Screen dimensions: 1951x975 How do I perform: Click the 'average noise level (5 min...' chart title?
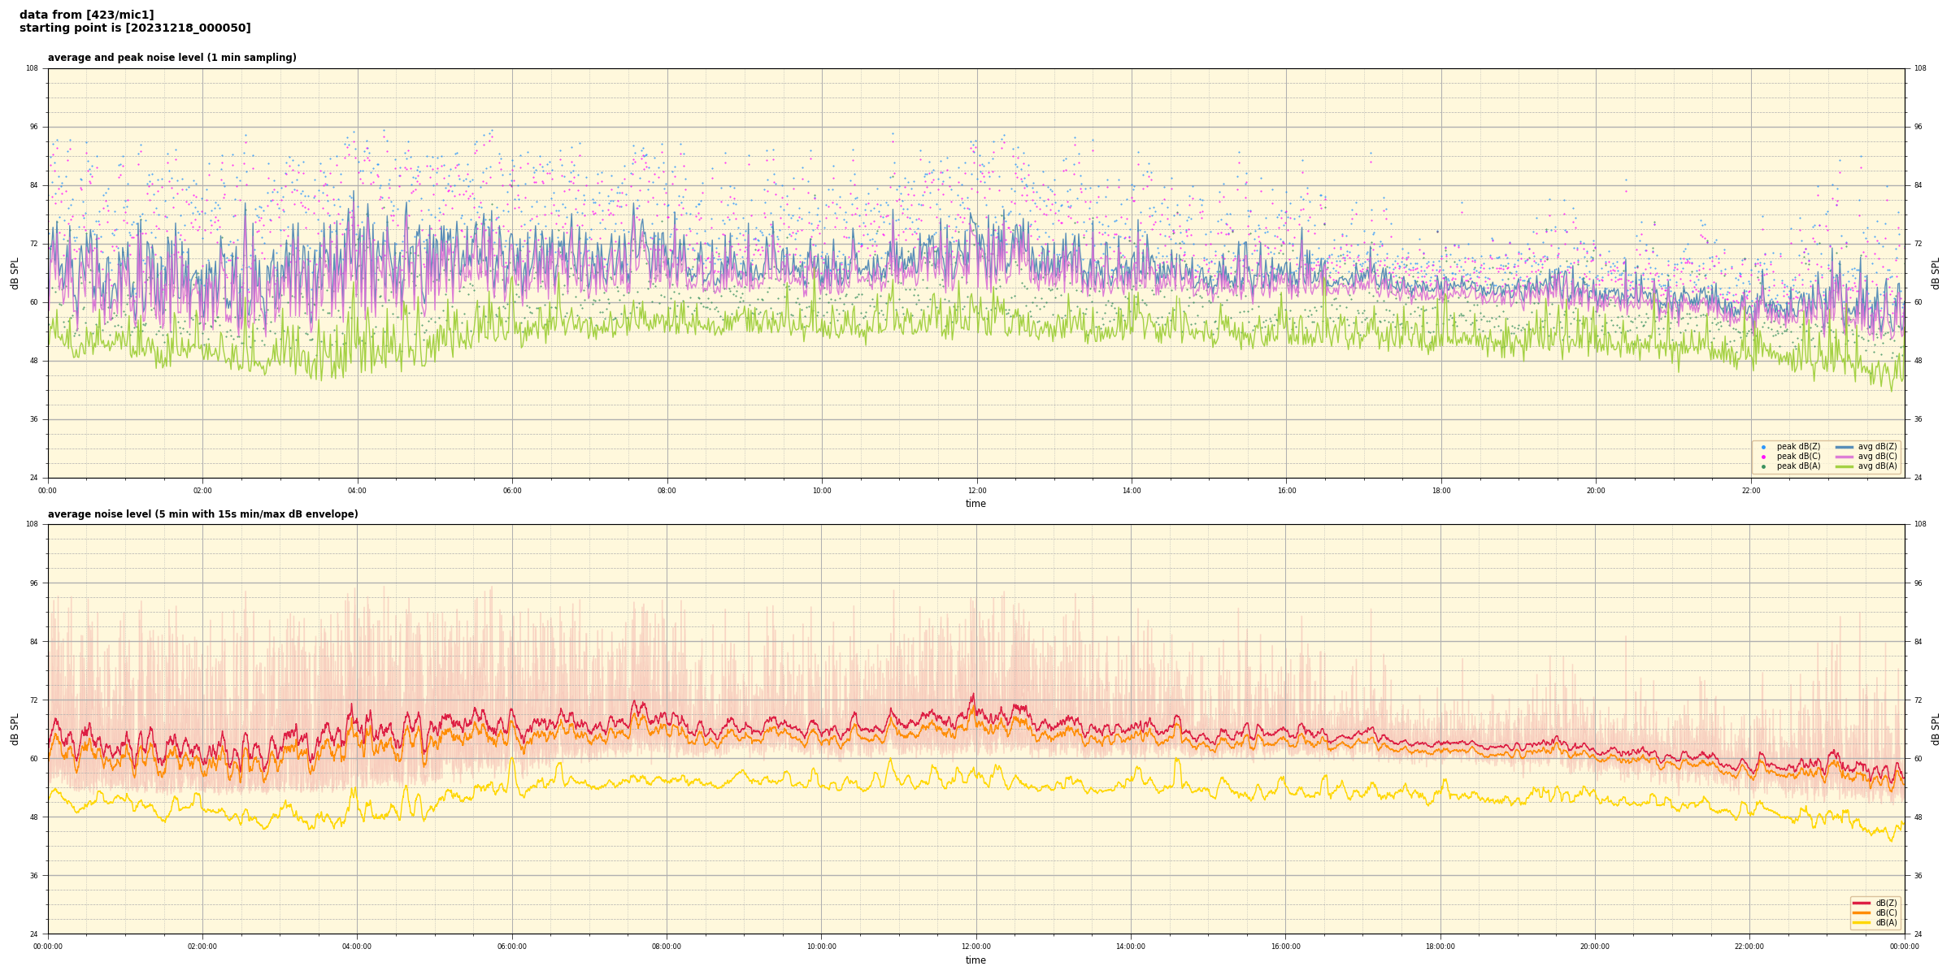pos(202,514)
